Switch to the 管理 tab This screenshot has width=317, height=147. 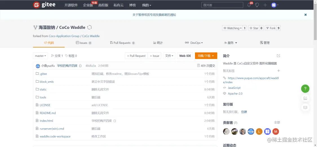(265, 43)
